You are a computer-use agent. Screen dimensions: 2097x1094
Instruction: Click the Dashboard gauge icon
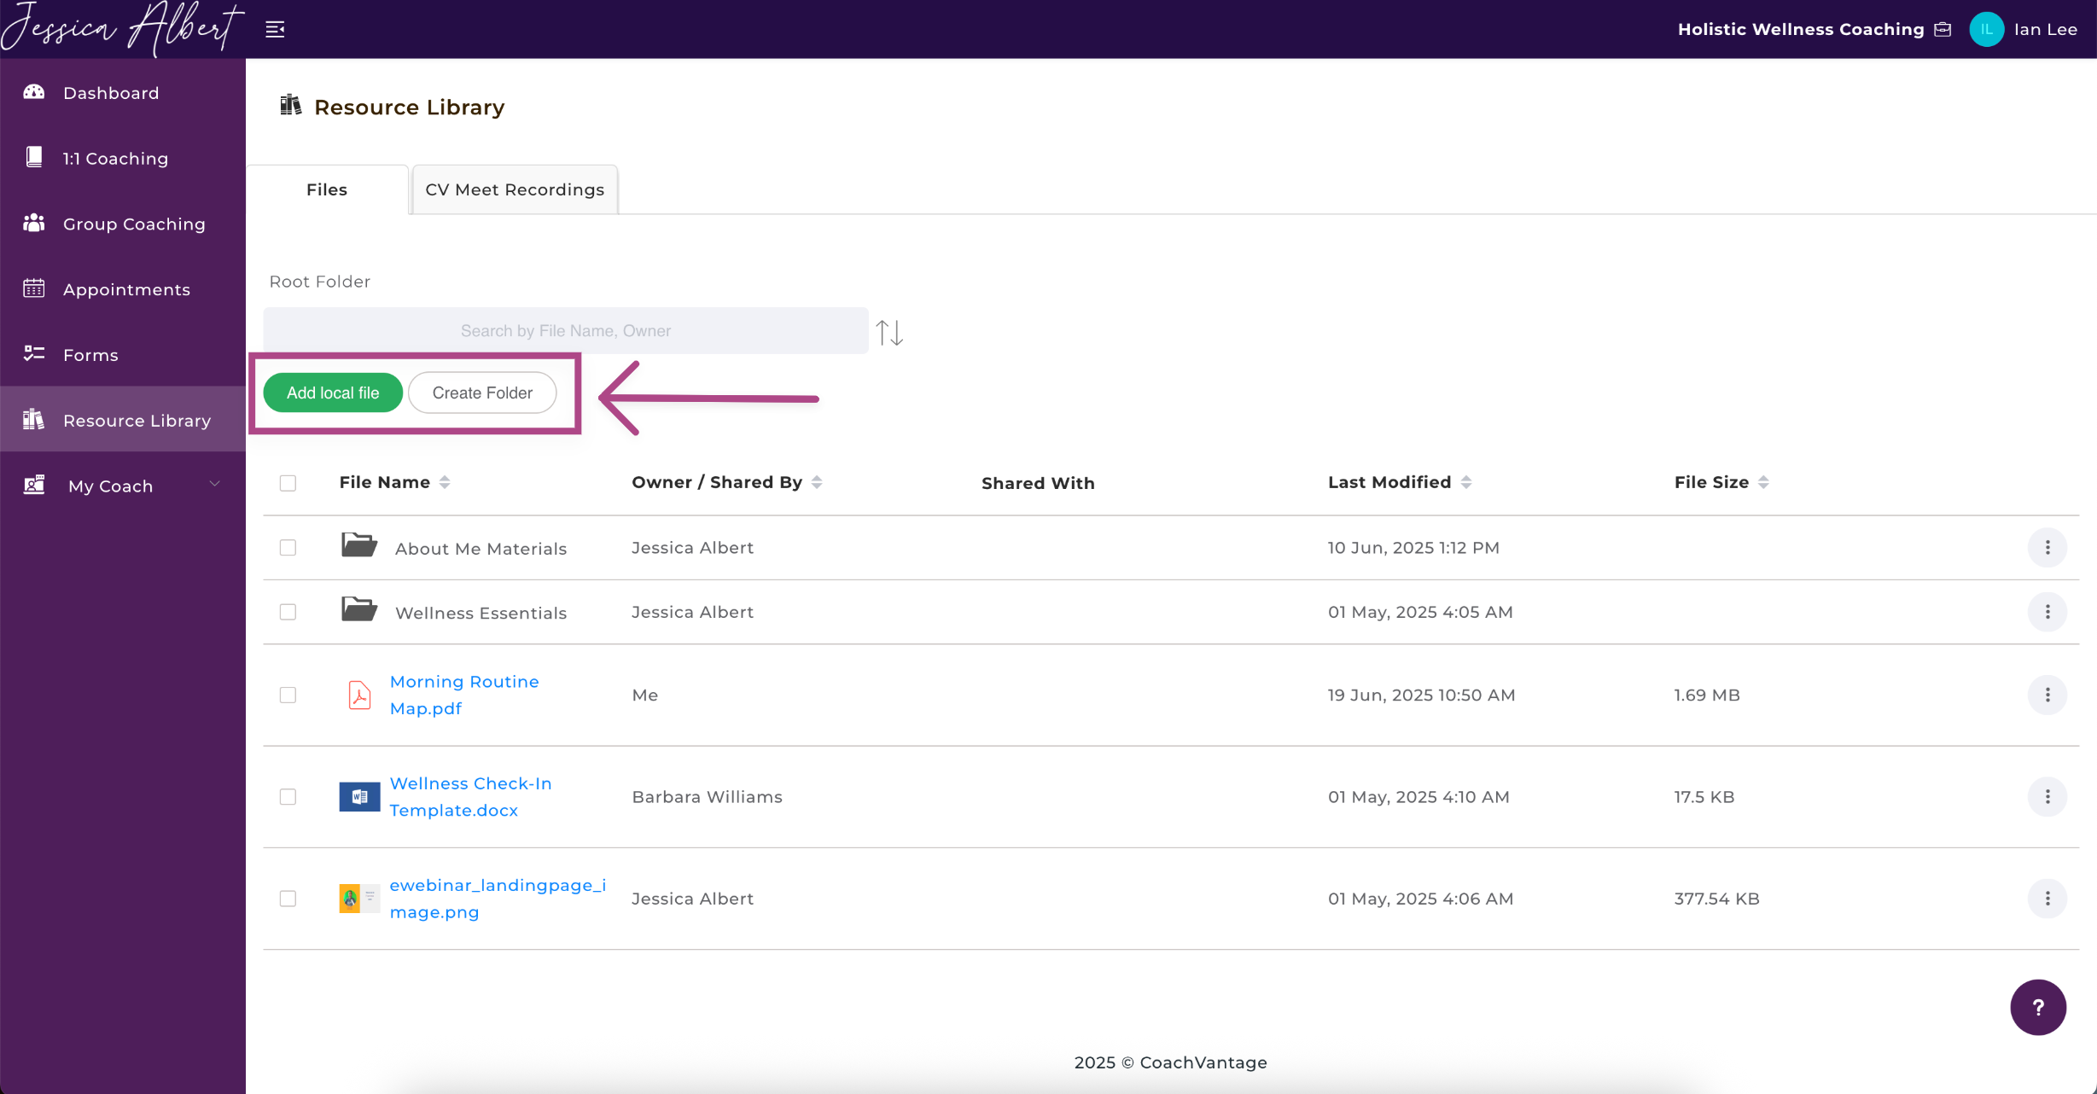pyautogui.click(x=34, y=92)
